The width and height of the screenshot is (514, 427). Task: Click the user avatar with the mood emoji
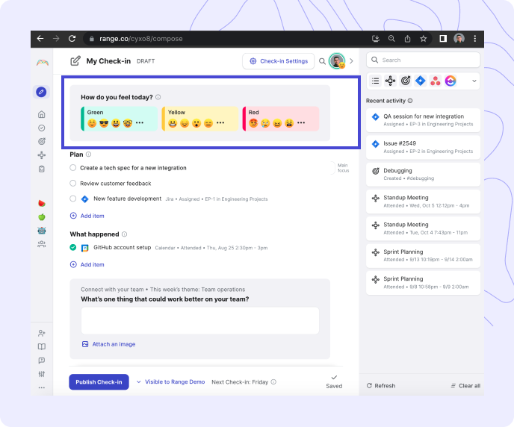338,61
